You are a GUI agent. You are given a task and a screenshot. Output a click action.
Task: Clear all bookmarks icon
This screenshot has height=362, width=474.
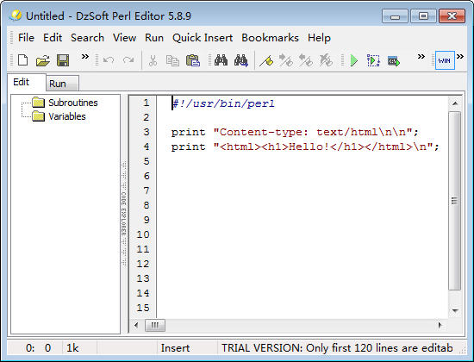click(326, 60)
